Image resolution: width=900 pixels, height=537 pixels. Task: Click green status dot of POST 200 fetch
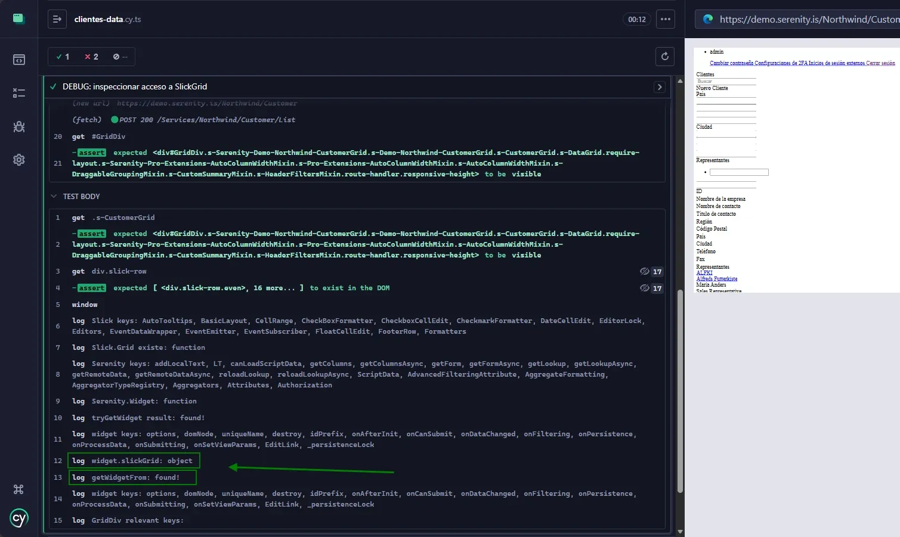click(x=115, y=120)
